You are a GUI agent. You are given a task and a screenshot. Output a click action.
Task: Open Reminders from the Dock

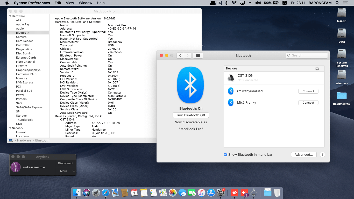153,193
